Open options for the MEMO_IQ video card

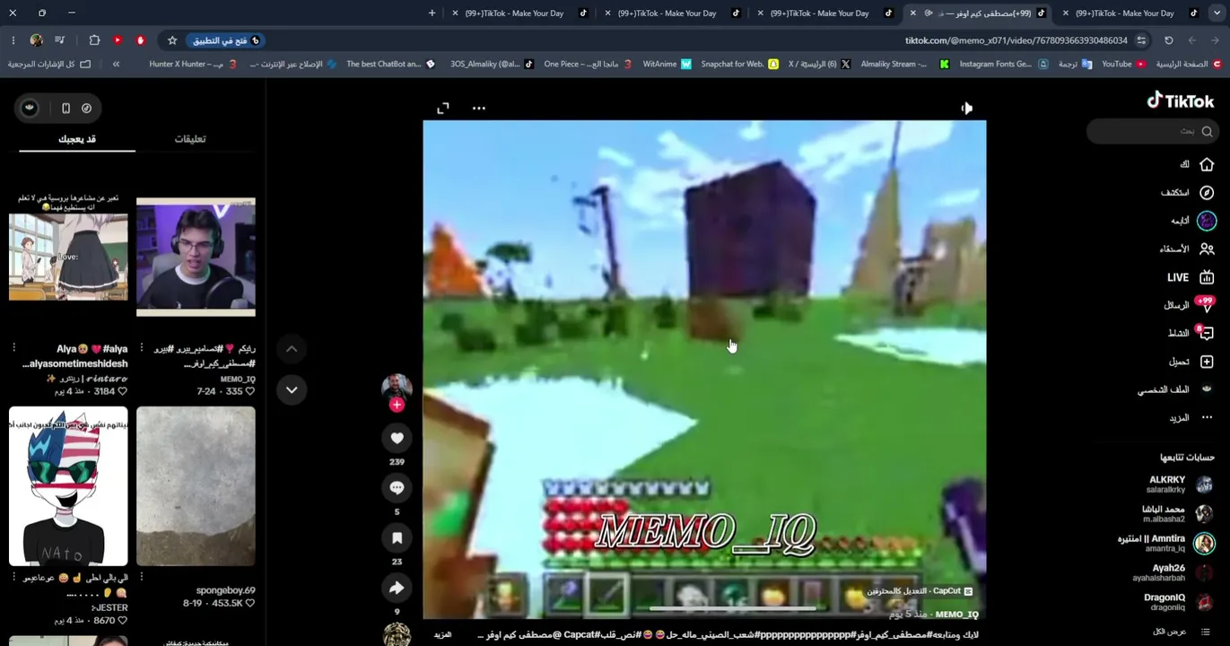(x=141, y=348)
